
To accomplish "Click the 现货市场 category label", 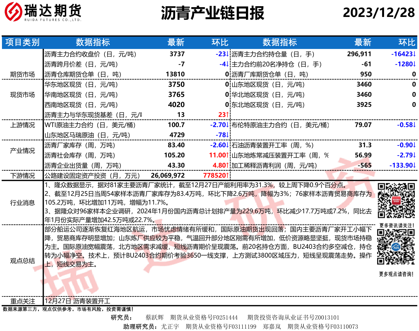I will (x=22, y=95).
